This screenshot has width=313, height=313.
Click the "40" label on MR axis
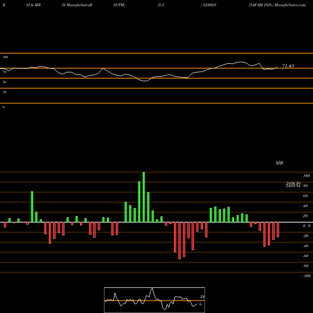pyautogui.click(x=305, y=206)
